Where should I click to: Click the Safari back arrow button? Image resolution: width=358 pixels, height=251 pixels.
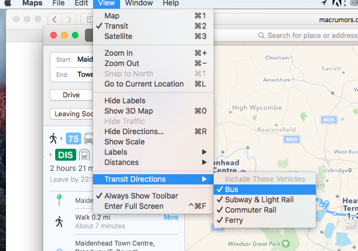[55, 19]
